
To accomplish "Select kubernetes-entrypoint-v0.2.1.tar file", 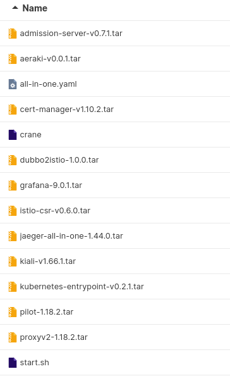I will click(115, 287).
